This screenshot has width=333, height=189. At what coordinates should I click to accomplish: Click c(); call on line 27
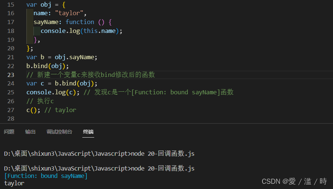click(33, 110)
